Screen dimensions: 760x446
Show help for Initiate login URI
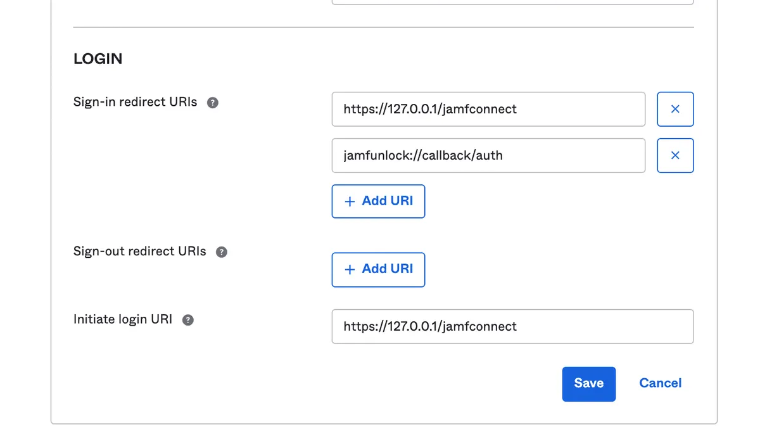(187, 320)
